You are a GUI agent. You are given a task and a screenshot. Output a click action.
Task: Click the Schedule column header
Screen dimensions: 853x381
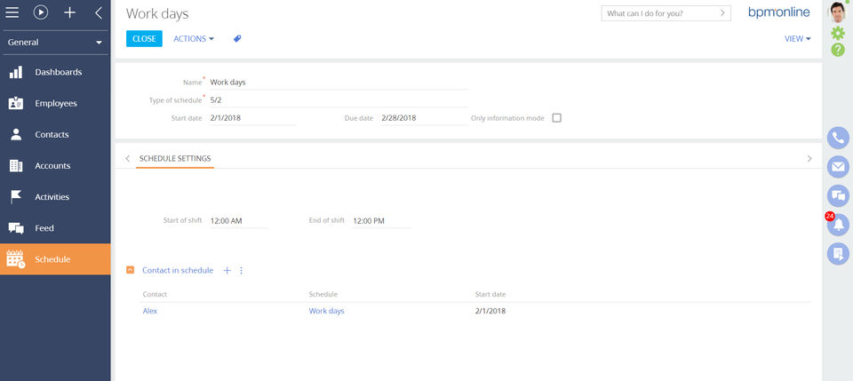coord(323,294)
